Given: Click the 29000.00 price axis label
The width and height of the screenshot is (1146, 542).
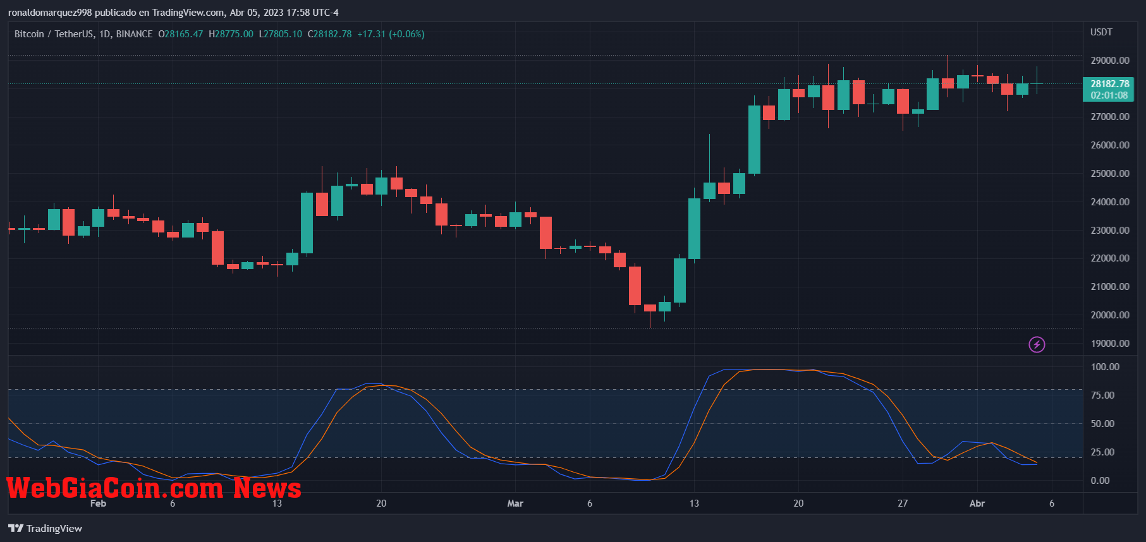Looking at the screenshot, I should click(x=1110, y=61).
